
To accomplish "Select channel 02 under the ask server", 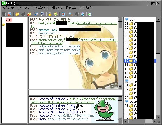I will [x=140, y=28].
